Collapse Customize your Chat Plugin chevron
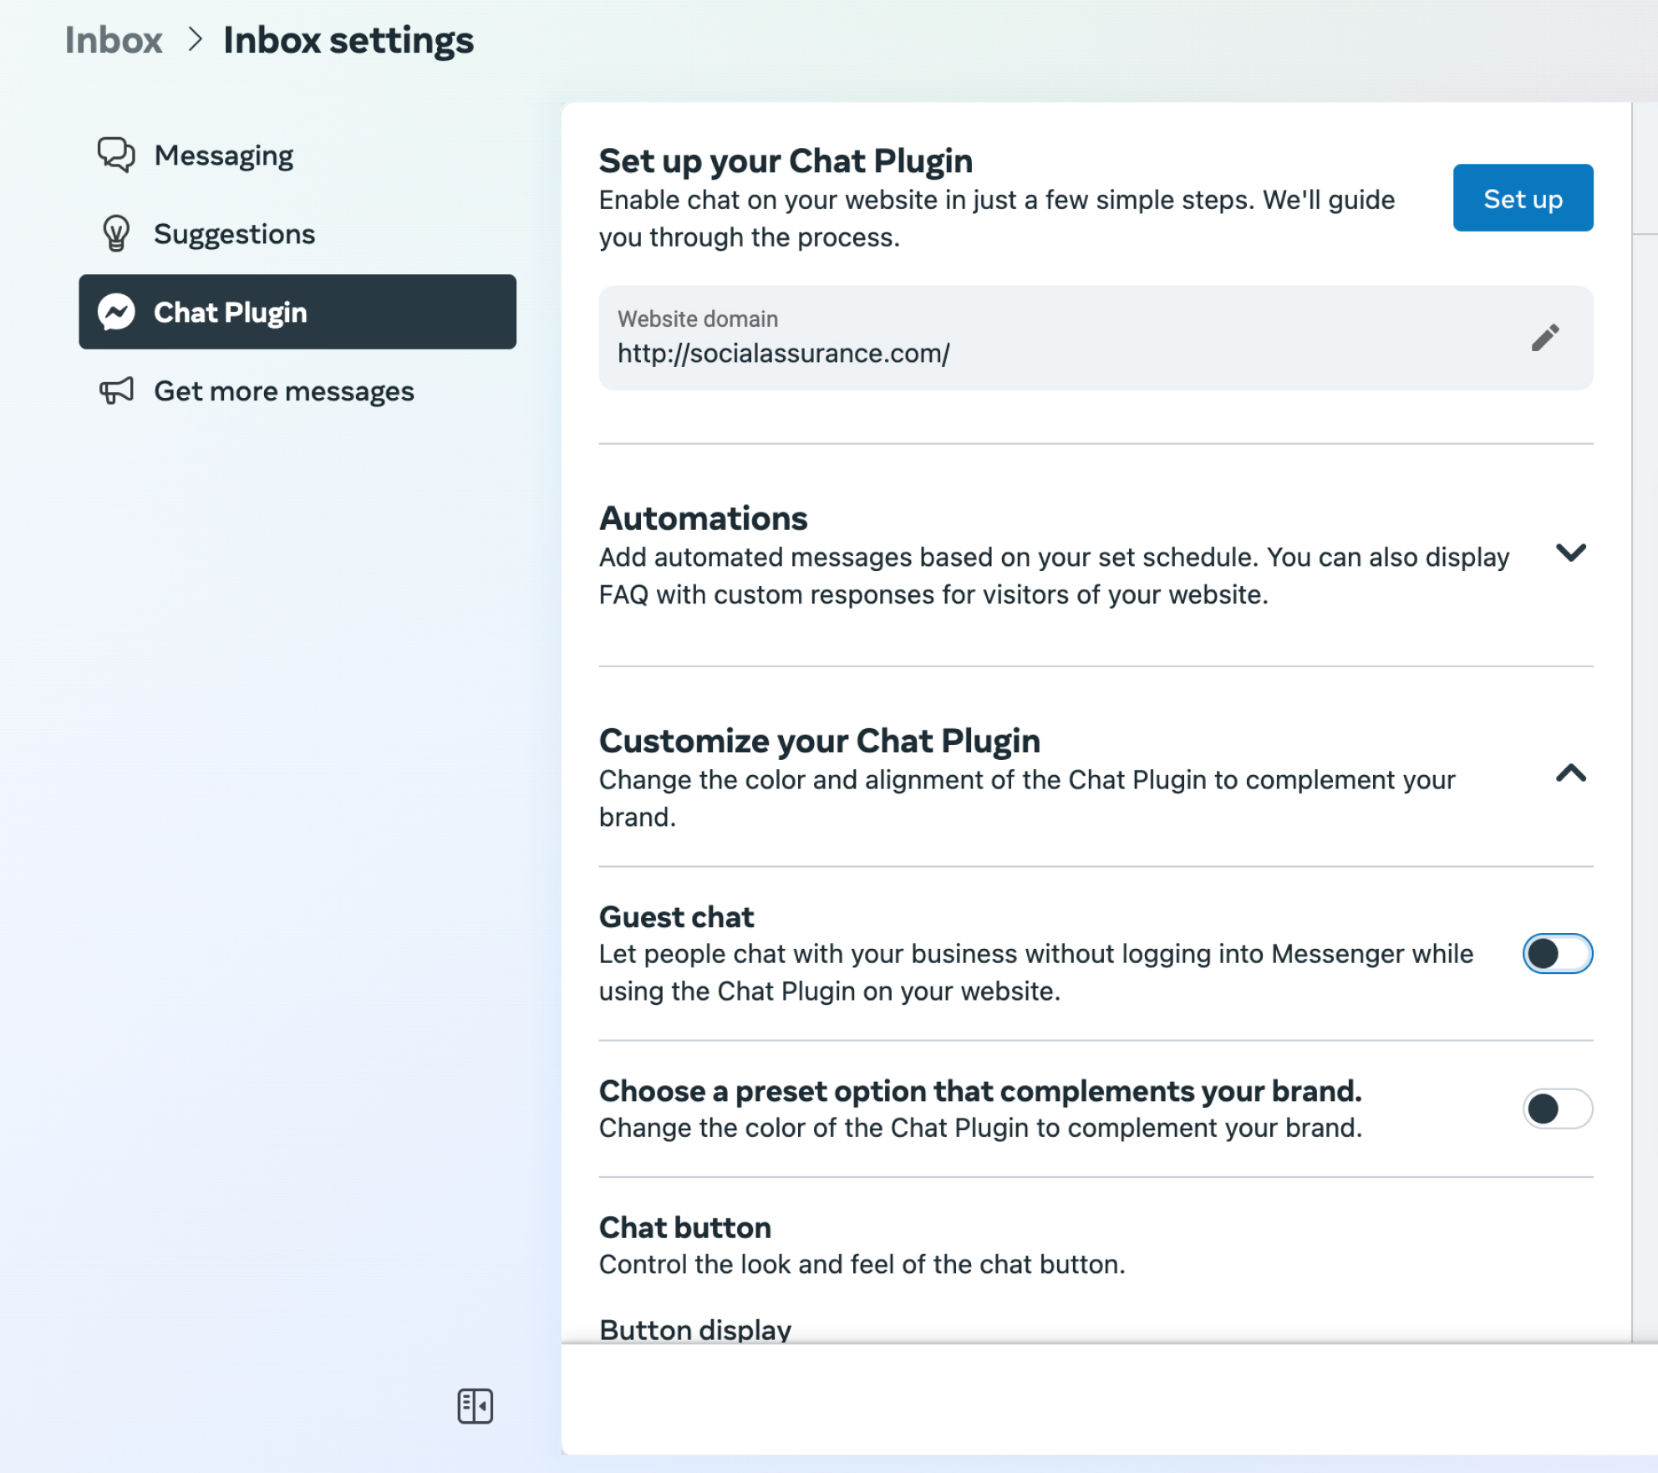This screenshot has width=1658, height=1473. point(1570,773)
